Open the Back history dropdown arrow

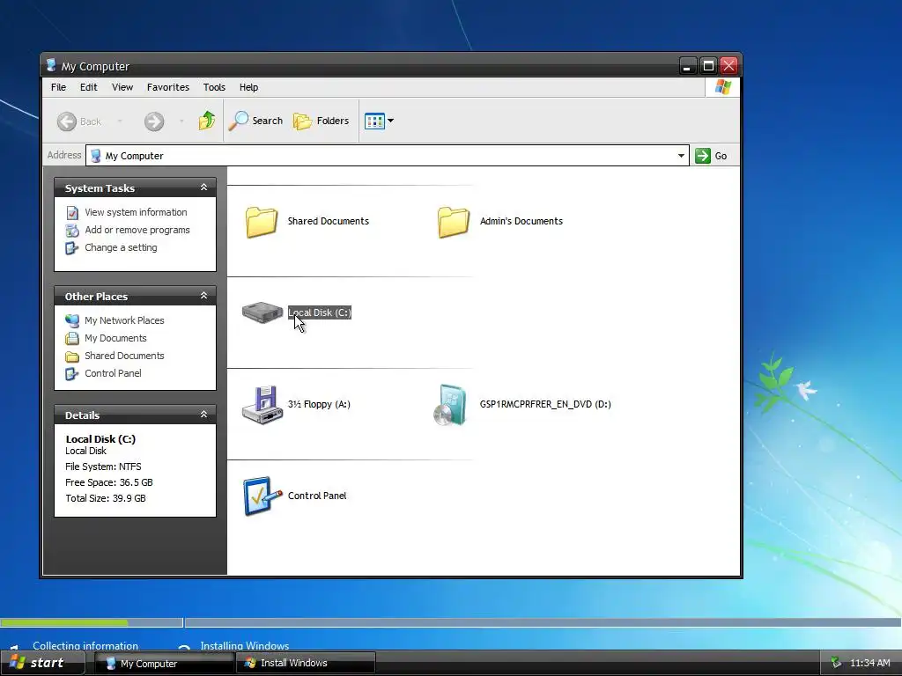pos(120,121)
